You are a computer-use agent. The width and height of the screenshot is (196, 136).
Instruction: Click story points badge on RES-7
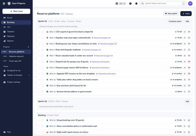tap(185, 56)
